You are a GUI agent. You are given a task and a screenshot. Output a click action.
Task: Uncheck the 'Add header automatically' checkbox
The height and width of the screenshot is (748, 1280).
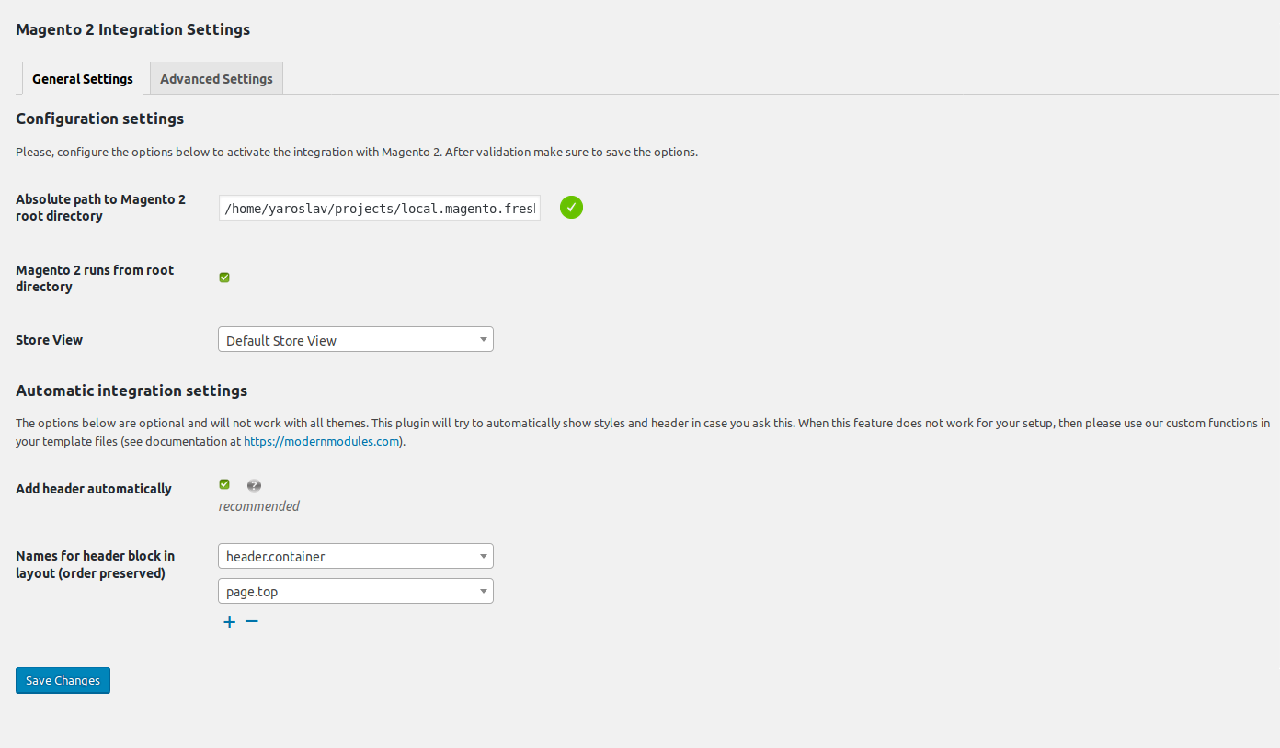(224, 484)
